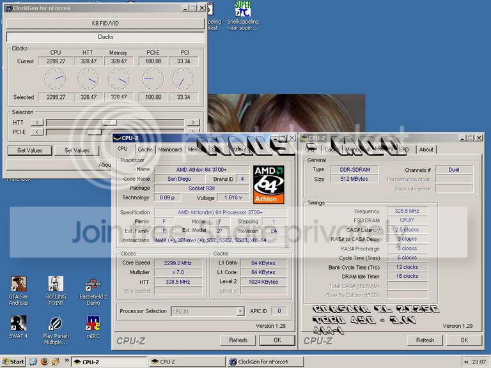This screenshot has width=491, height=368.
Task: Select CPU tab in left CPU-Z
Action: click(123, 149)
